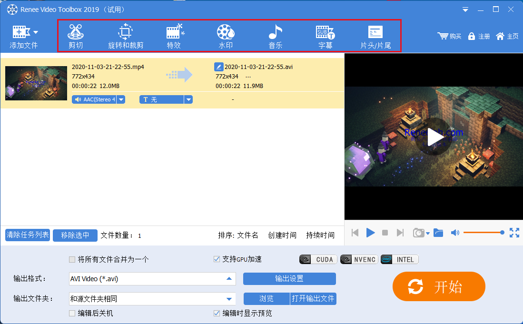Viewport: 523px width, 324px height.
Task: Toggle 支持GPU加速 checkbox
Action: 217,259
